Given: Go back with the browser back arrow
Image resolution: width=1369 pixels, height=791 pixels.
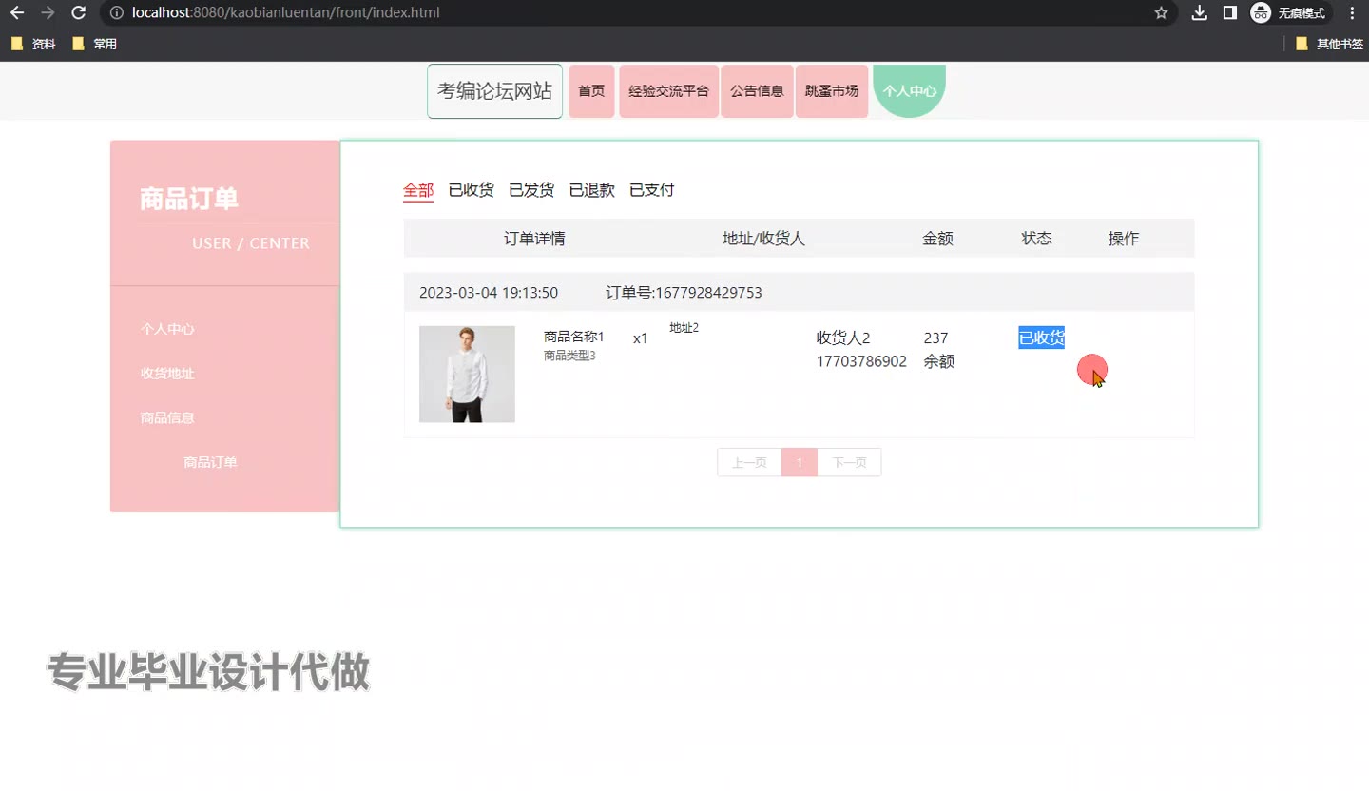Looking at the screenshot, I should [x=17, y=13].
